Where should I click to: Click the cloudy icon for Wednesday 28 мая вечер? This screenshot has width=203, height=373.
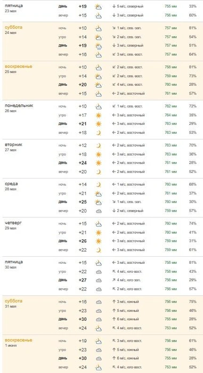pyautogui.click(x=99, y=211)
